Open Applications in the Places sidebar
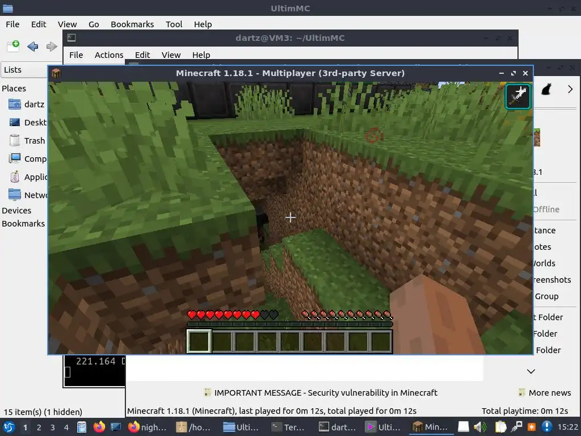This screenshot has height=436, width=581. coord(27,177)
